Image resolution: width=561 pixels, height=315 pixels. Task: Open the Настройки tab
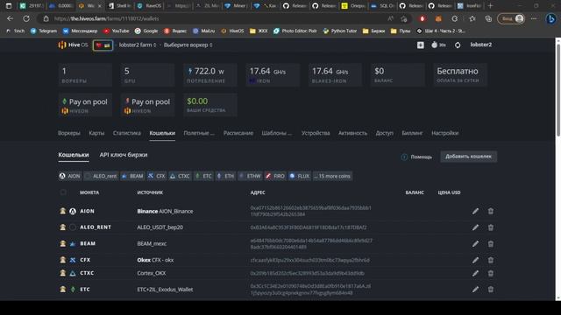(445, 133)
